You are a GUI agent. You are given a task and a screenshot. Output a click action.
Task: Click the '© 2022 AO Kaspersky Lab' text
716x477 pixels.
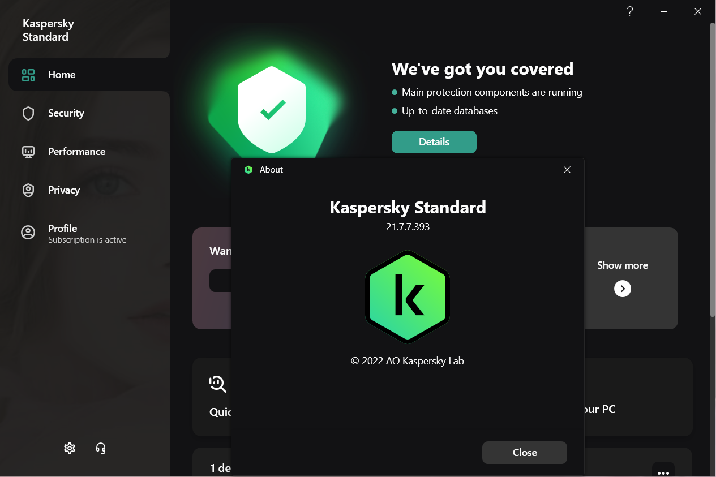point(408,360)
